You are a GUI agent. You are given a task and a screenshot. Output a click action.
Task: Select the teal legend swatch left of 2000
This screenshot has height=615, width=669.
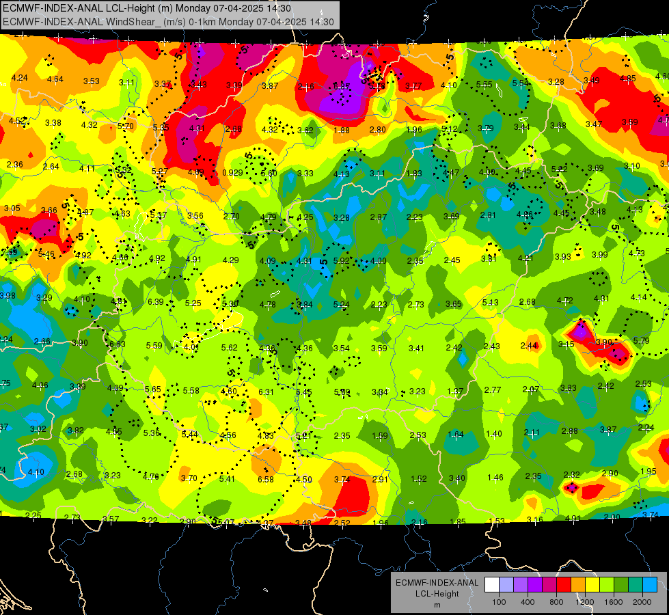(635, 585)
